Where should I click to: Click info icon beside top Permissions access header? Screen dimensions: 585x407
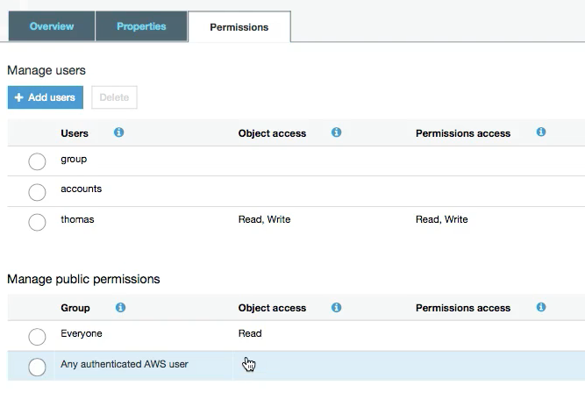point(540,132)
